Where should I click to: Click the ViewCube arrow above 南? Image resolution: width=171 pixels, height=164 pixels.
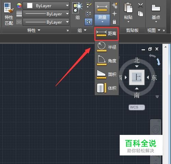[137, 88]
